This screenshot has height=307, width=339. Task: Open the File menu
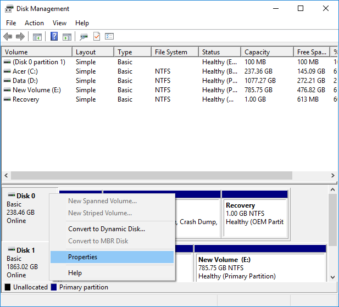click(x=11, y=23)
